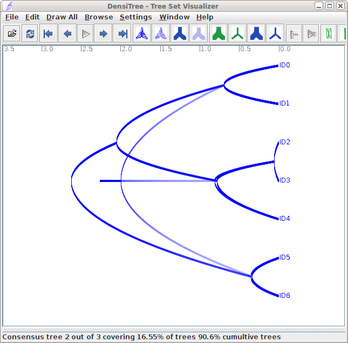Click the ID6 taxon label
Screen dimensions: 348x343
point(285,295)
